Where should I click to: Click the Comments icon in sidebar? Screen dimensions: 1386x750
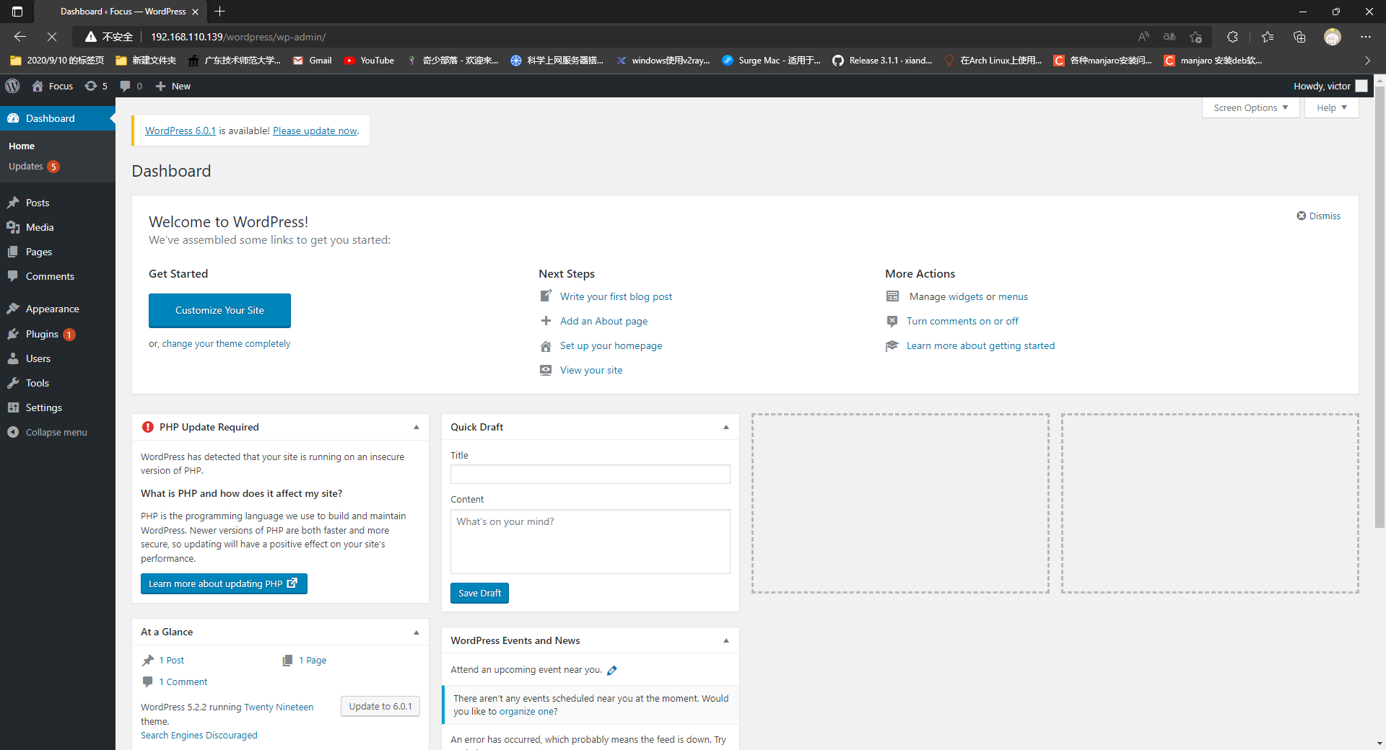click(13, 276)
